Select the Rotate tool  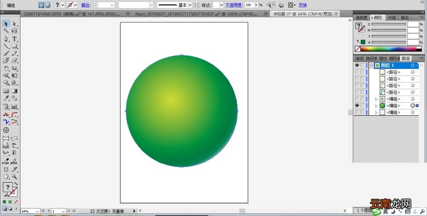click(x=6, y=69)
